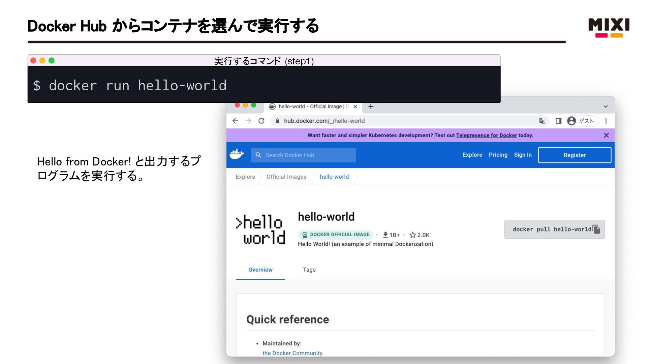The width and height of the screenshot is (647, 364).
Task: Click the search magnifier icon
Action: [x=258, y=155]
